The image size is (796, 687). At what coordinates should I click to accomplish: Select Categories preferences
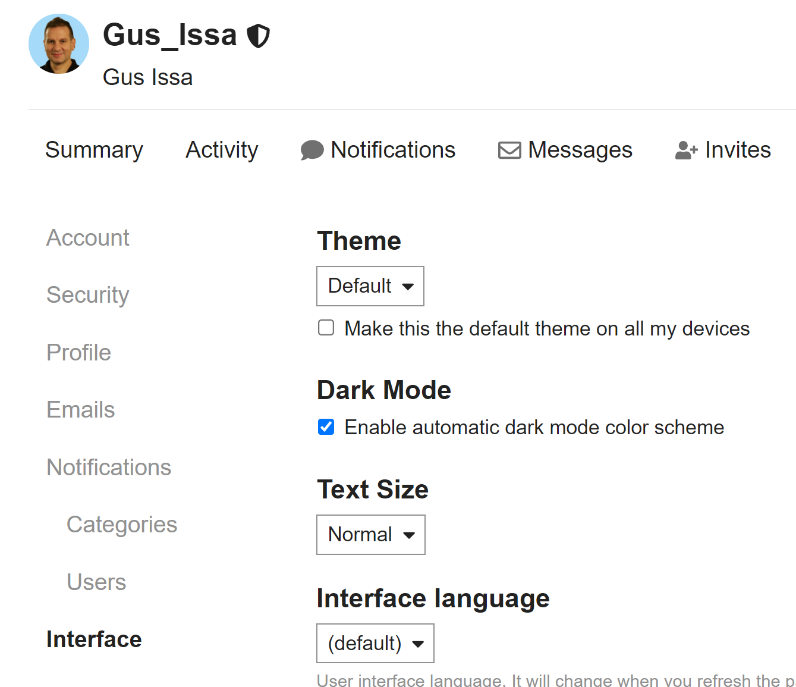122,525
